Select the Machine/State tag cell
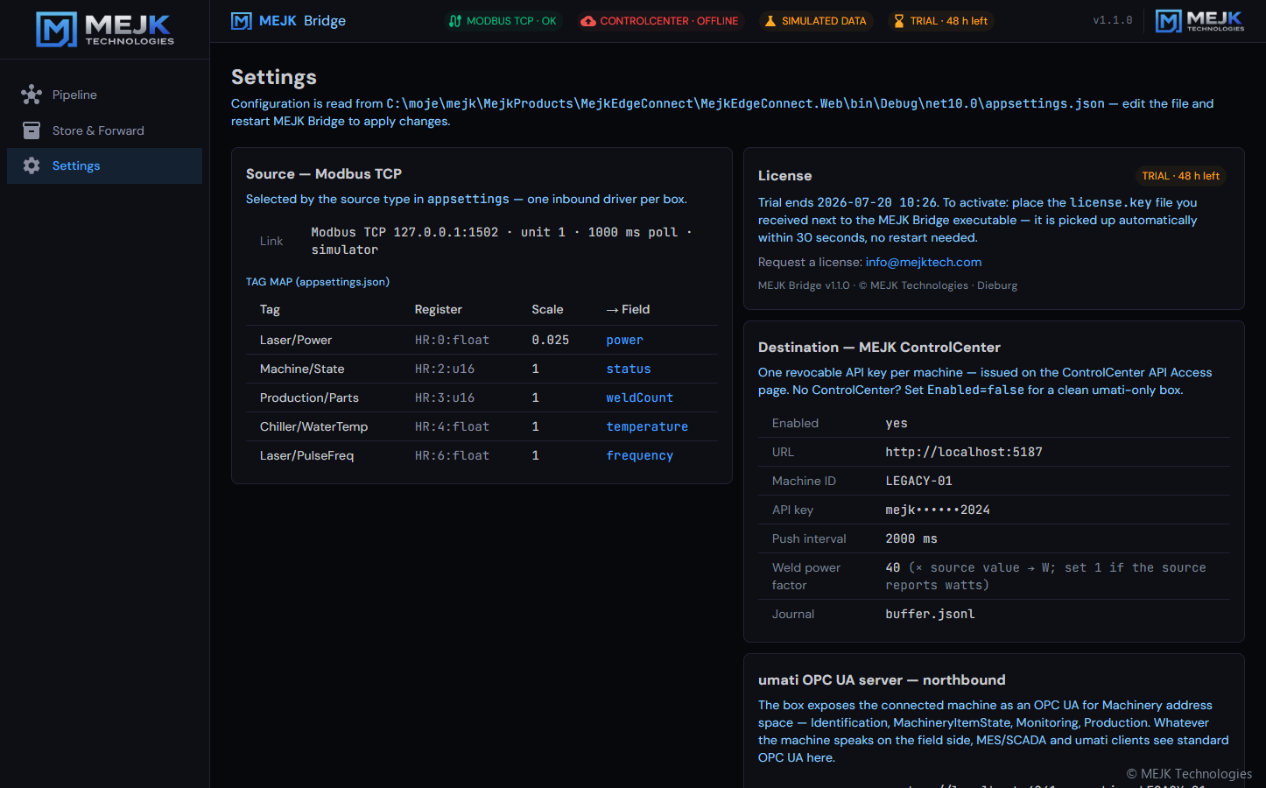1266x788 pixels. (x=302, y=369)
